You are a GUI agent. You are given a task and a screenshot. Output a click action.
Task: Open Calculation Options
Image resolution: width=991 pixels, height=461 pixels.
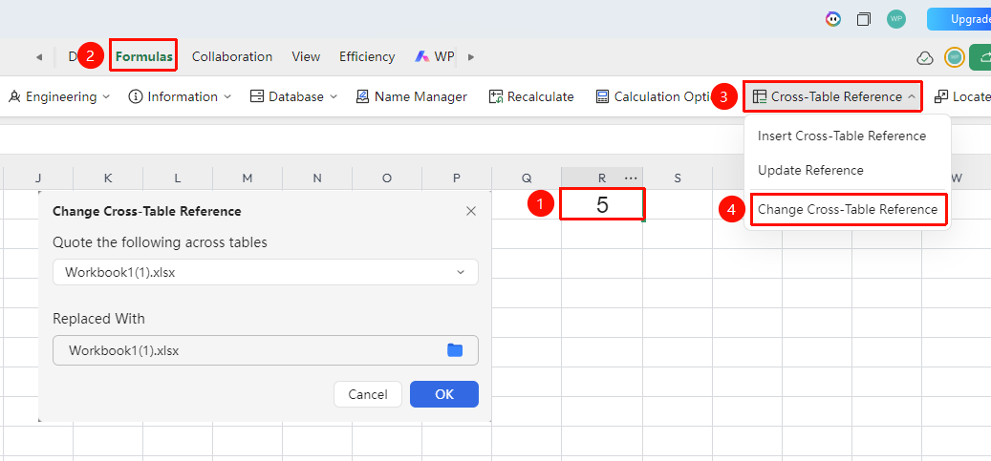point(655,96)
